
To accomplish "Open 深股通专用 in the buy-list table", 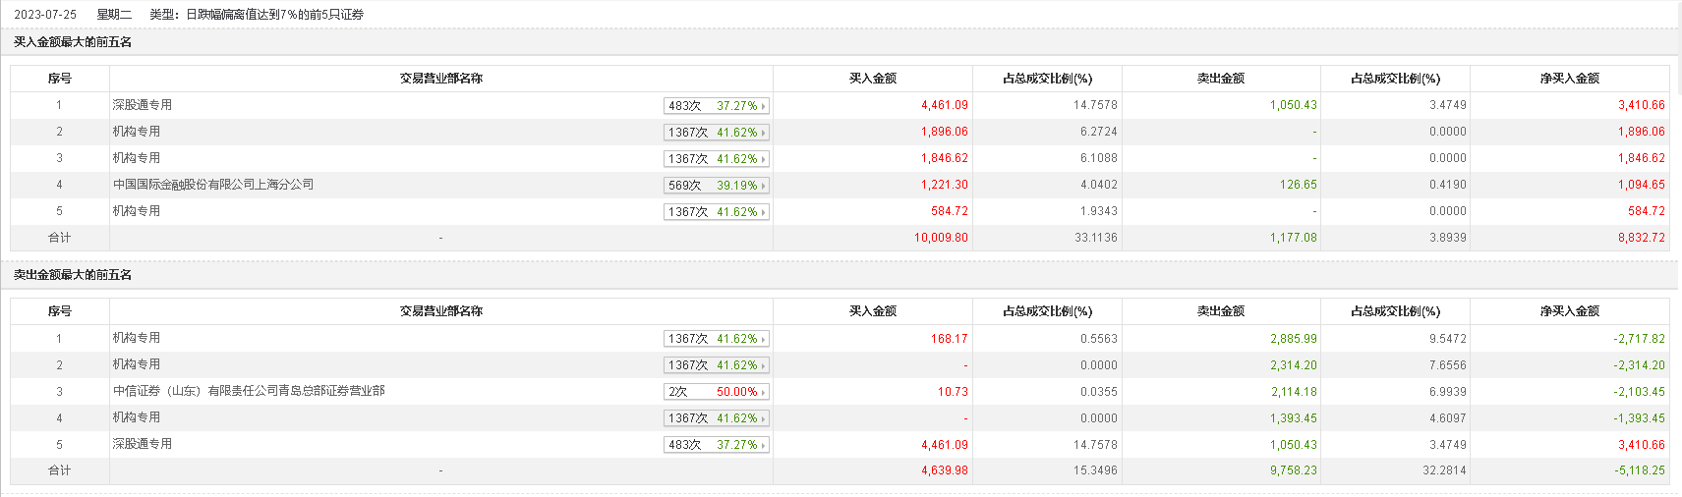I will pos(143,105).
